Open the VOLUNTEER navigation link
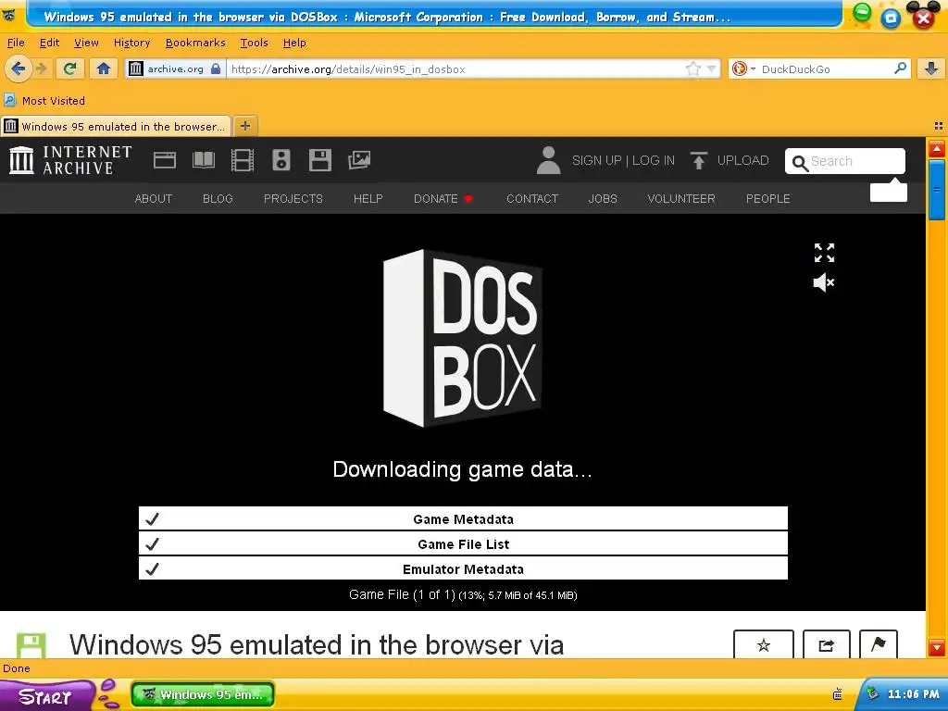Image resolution: width=948 pixels, height=711 pixels. (x=681, y=198)
